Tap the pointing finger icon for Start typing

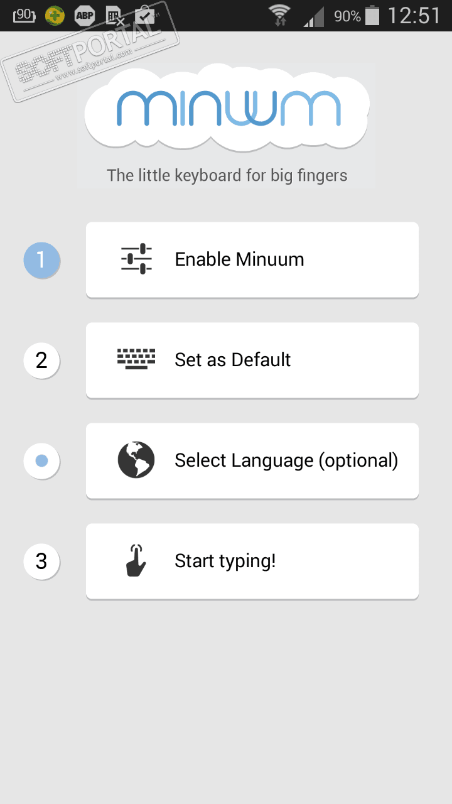[x=136, y=561]
